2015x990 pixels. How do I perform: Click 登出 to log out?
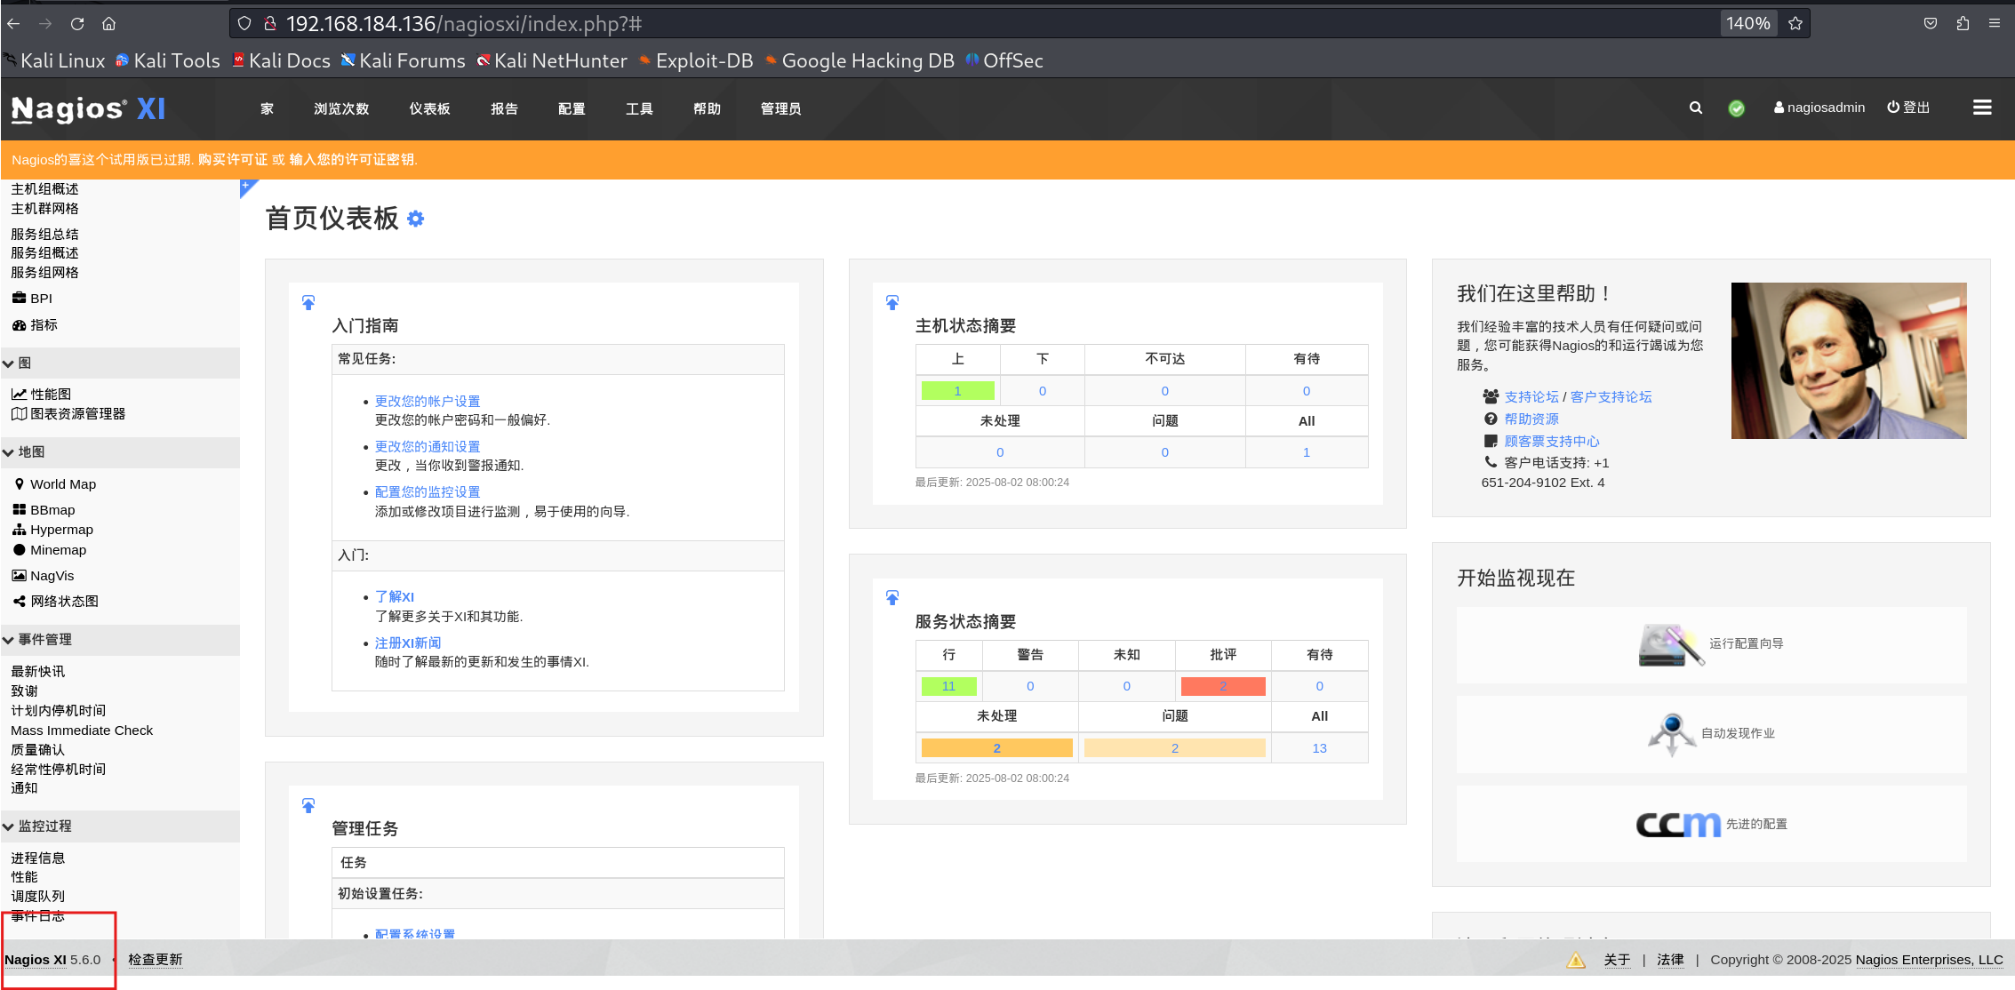point(1907,108)
